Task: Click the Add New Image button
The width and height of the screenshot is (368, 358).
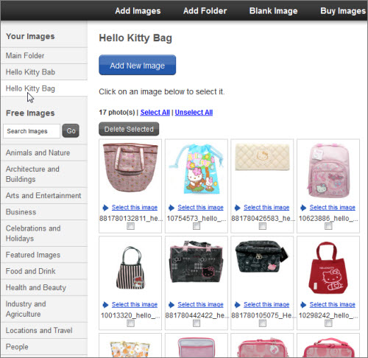Action: pos(138,65)
